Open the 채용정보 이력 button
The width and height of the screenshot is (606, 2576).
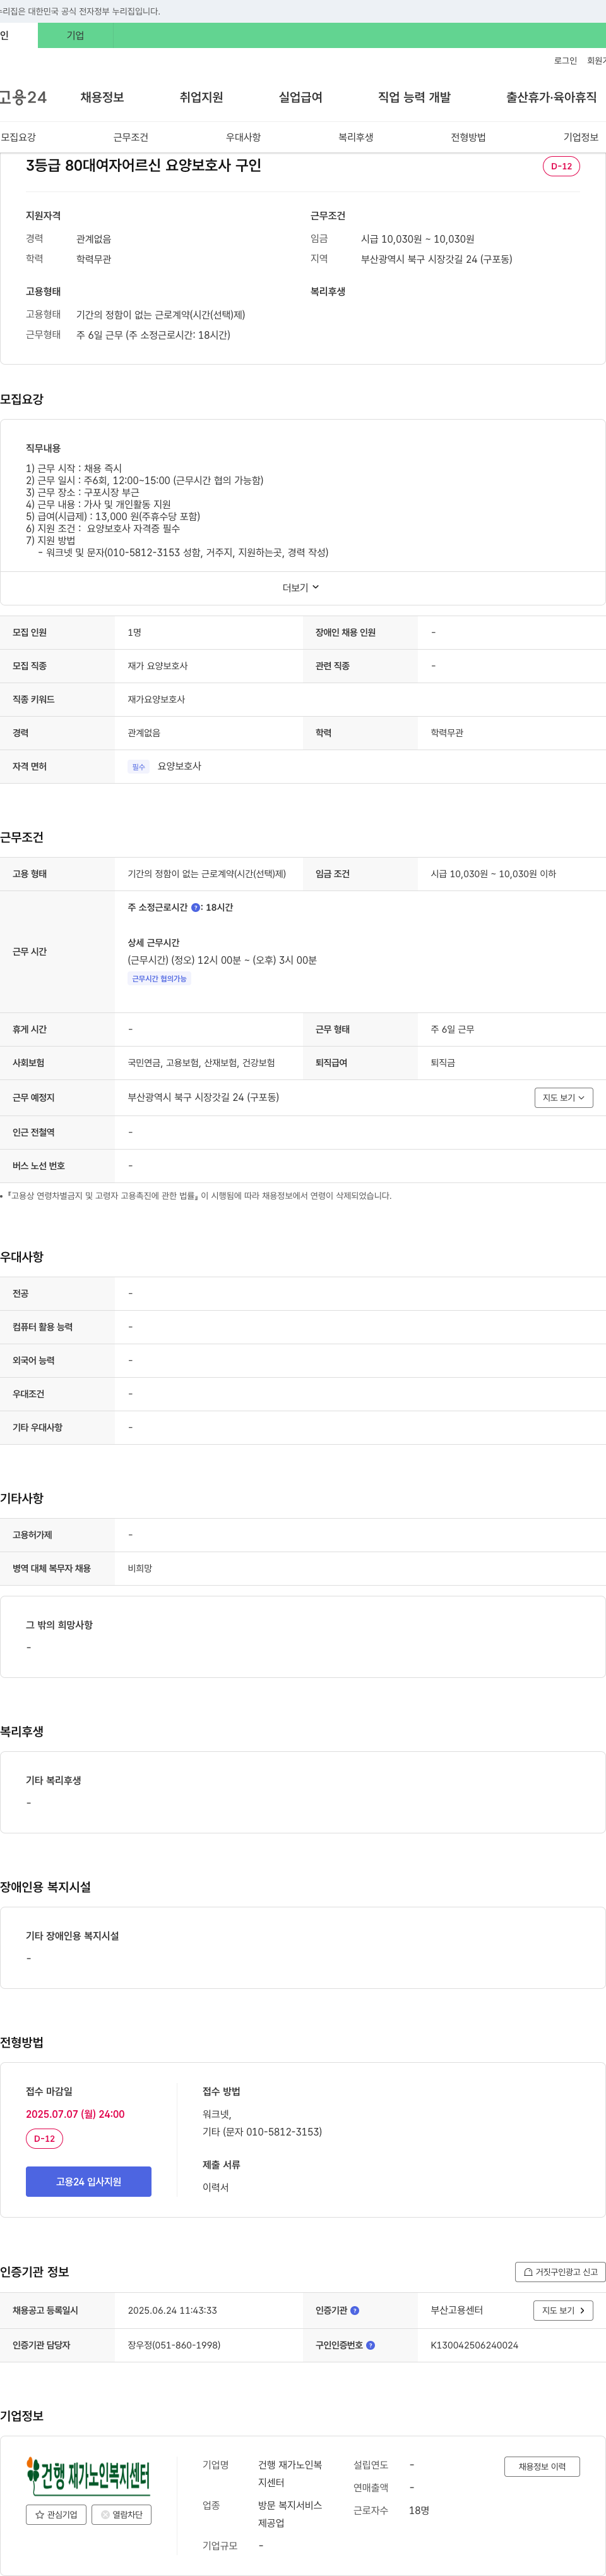542,2467
